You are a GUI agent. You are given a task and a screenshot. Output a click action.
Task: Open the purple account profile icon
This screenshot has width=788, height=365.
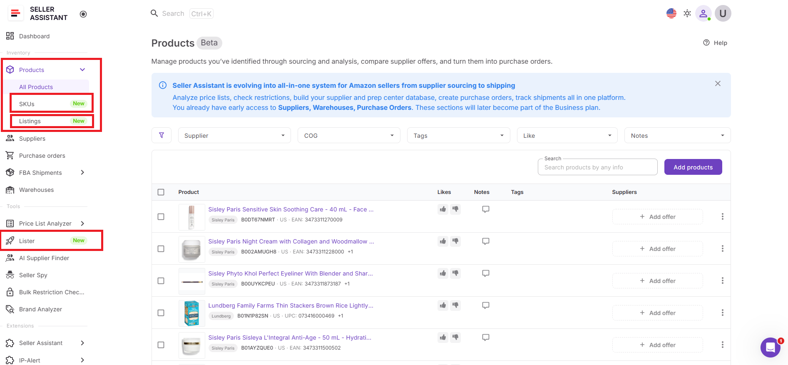pos(703,13)
